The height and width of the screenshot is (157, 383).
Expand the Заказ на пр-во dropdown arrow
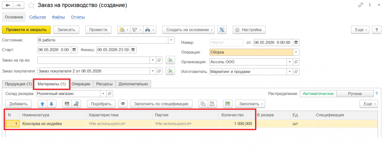click(x=153, y=60)
